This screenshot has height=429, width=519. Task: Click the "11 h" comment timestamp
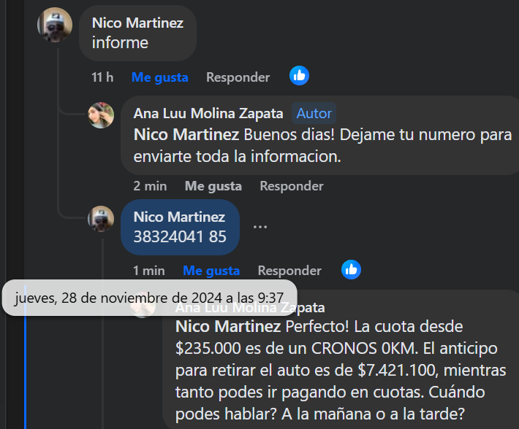click(x=102, y=77)
